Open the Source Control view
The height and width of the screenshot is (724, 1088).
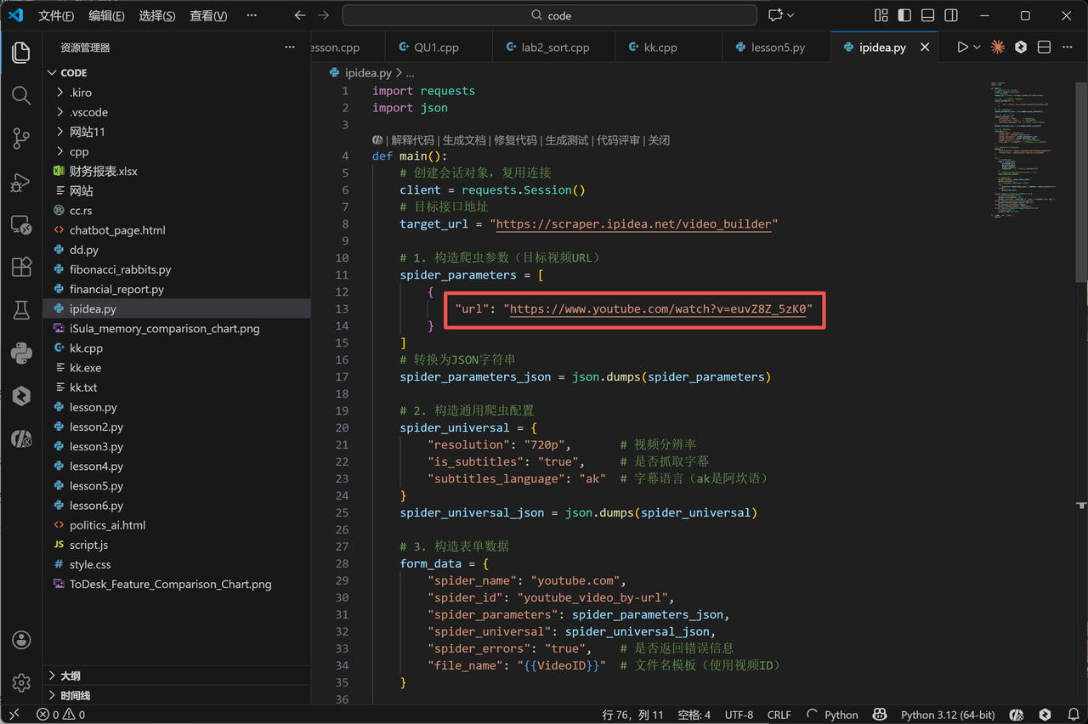coord(21,139)
